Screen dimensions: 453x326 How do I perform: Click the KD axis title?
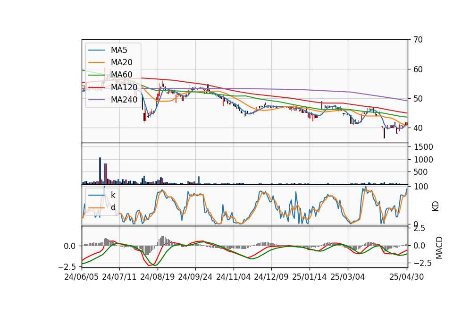[436, 206]
